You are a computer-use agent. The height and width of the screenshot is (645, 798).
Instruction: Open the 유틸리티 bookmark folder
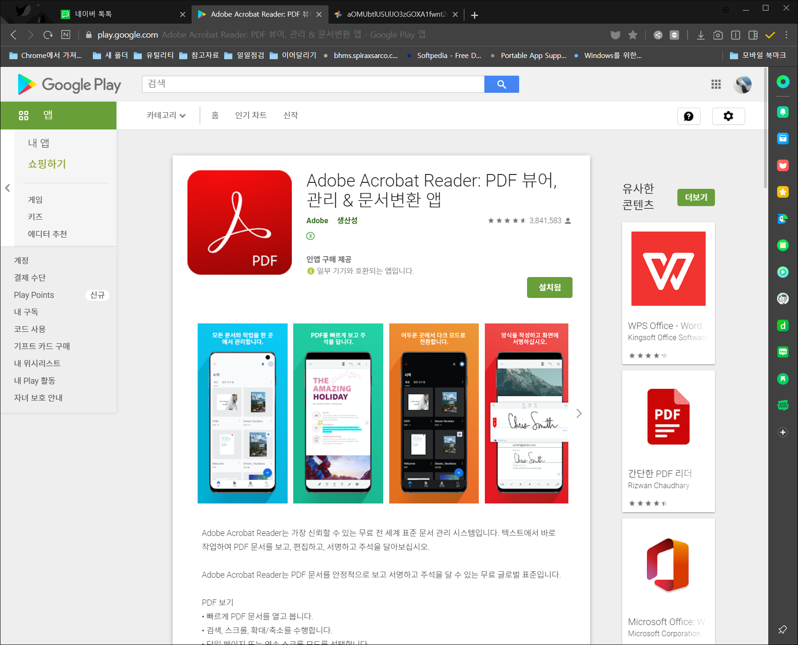(154, 55)
